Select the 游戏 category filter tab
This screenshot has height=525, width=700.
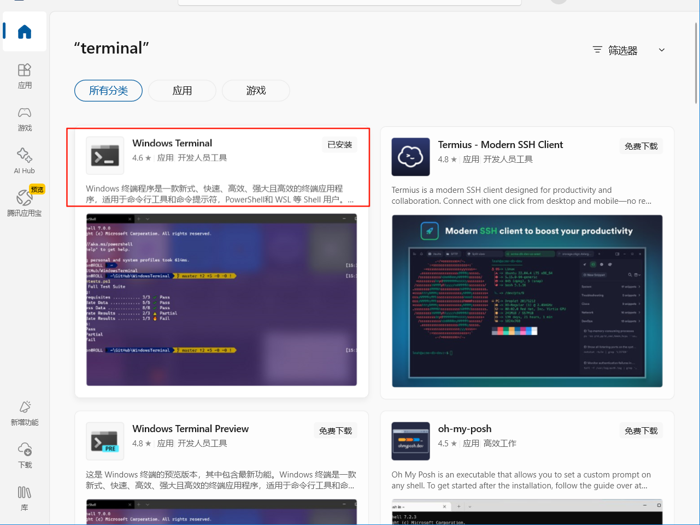256,91
